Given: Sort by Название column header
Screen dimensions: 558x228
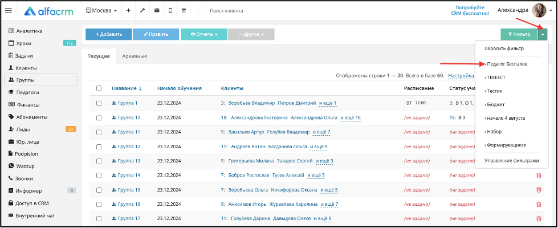Looking at the screenshot, I should coord(127,88).
